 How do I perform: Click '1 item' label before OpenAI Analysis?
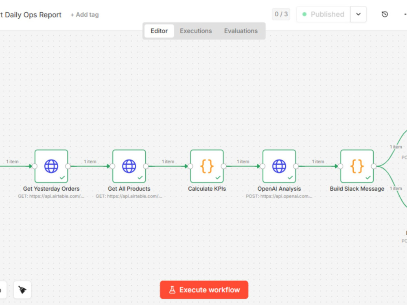pos(243,161)
